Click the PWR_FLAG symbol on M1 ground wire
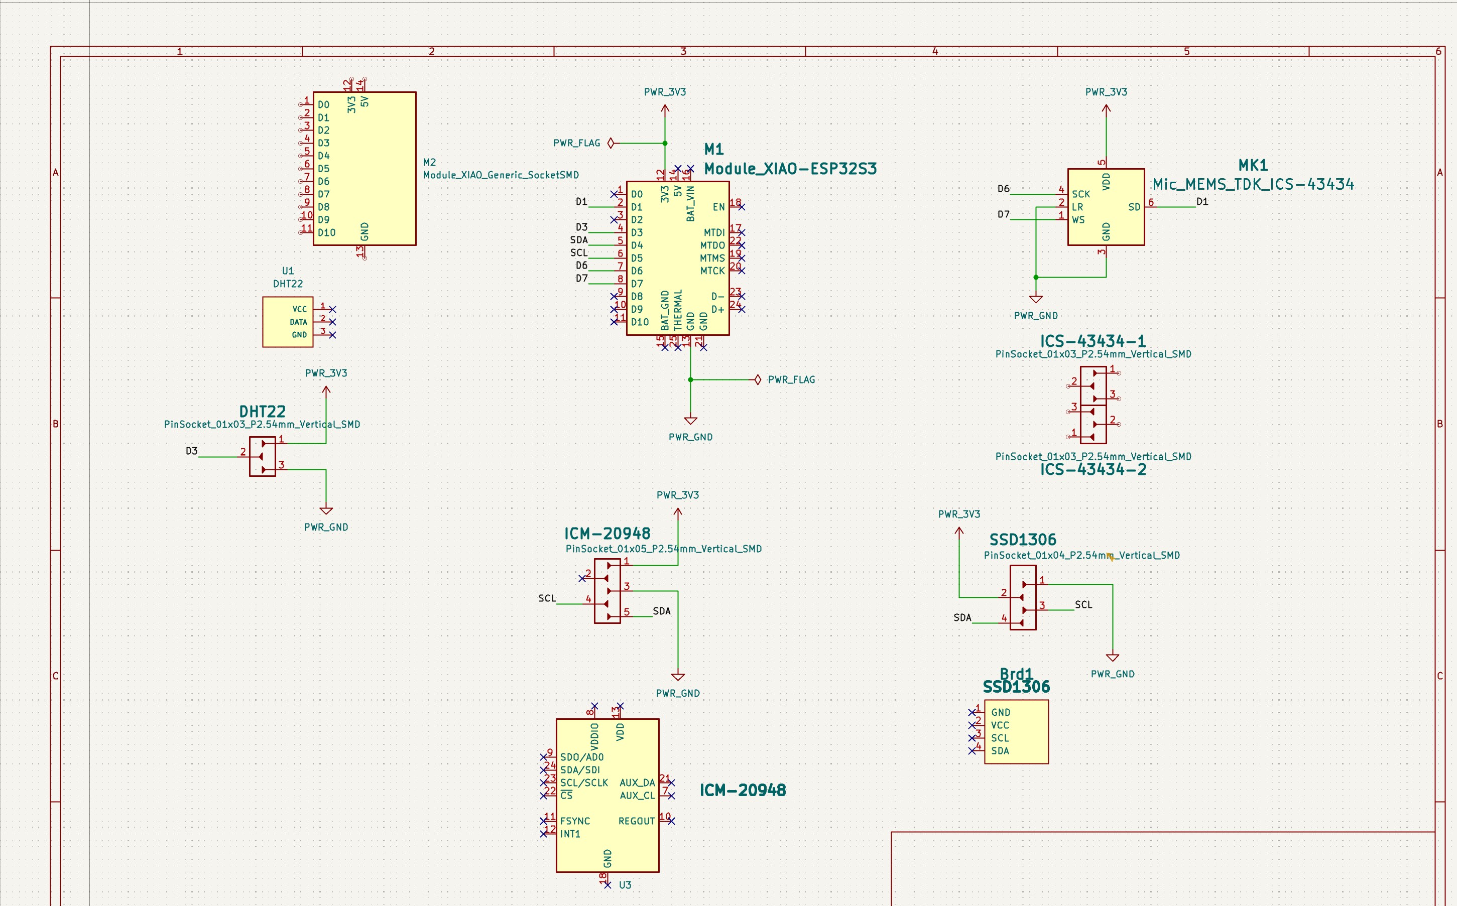This screenshot has width=1457, height=906. point(758,380)
